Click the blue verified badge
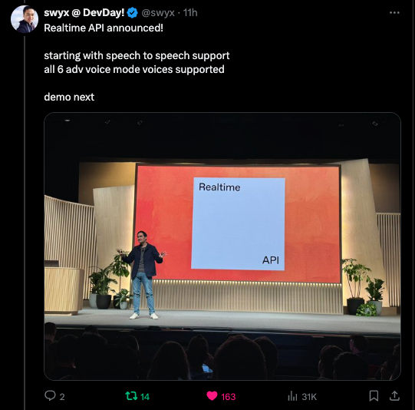 pyautogui.click(x=133, y=13)
